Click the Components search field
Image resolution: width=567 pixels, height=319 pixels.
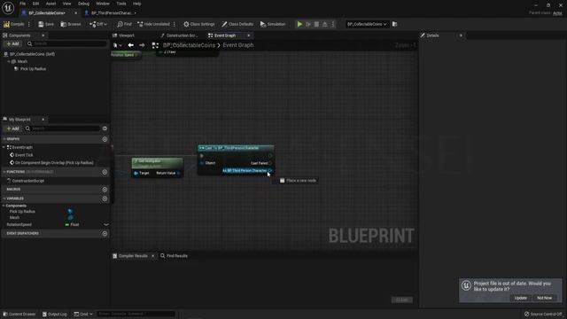pos(66,43)
